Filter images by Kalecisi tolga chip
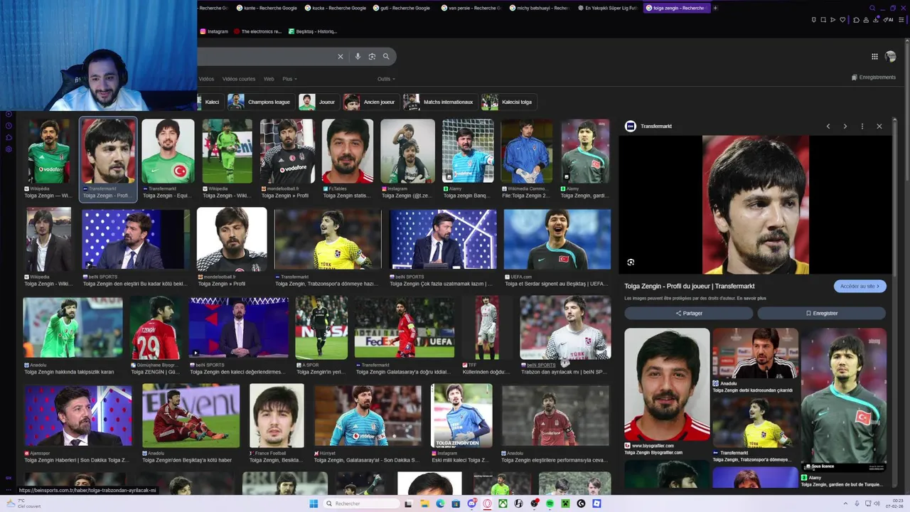The image size is (910, 512). pos(508,102)
